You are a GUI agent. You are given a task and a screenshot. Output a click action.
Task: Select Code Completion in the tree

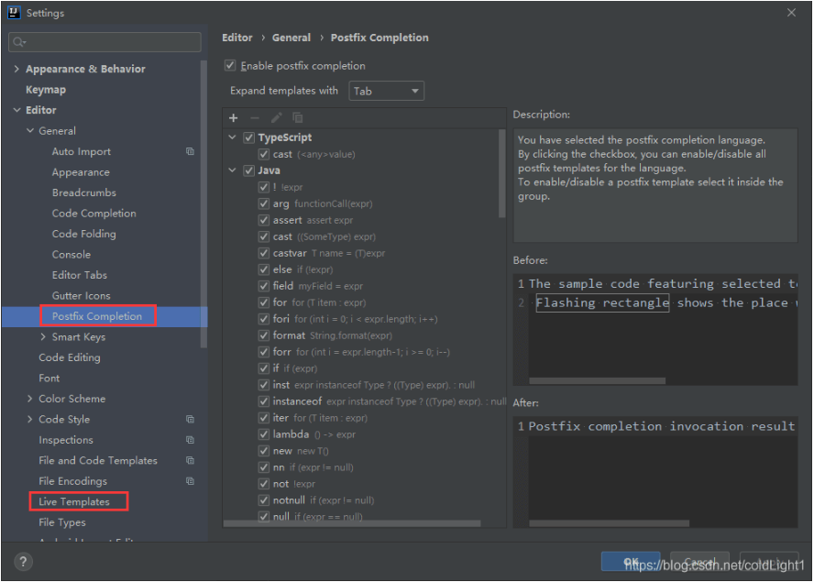(x=94, y=214)
